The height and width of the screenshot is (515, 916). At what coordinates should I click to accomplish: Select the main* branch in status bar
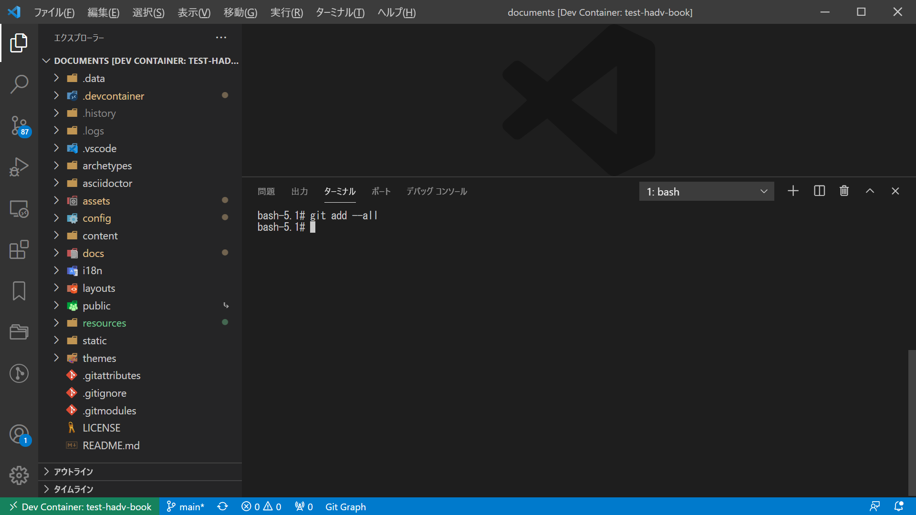(x=185, y=506)
